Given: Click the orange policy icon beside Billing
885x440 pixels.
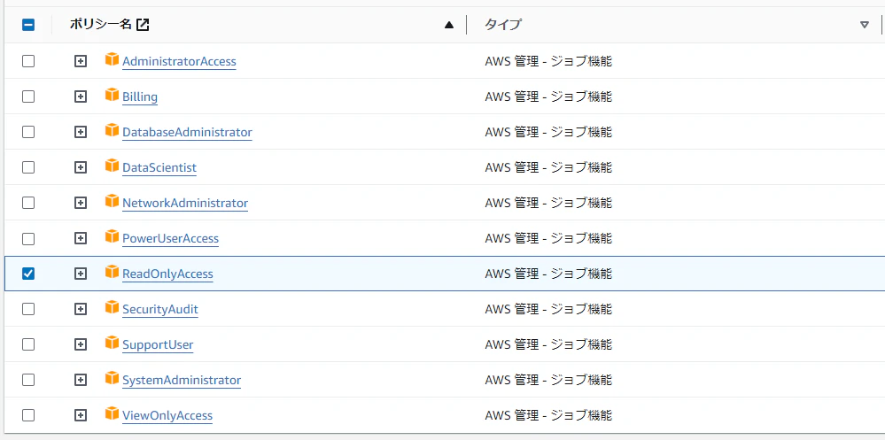Looking at the screenshot, I should click(x=112, y=95).
